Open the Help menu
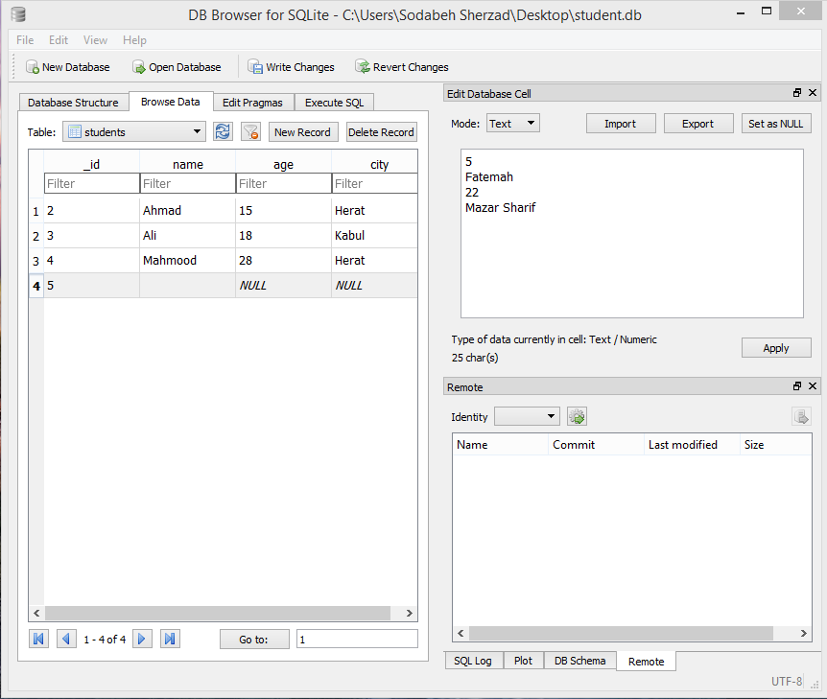827x699 pixels. click(134, 40)
